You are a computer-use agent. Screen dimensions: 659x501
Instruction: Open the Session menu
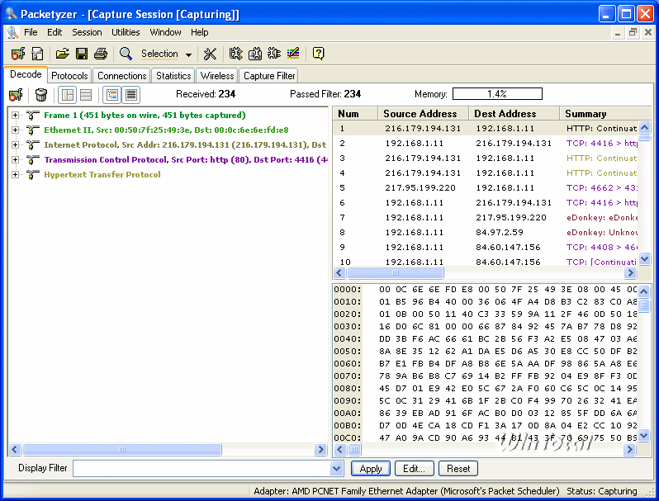tap(87, 32)
